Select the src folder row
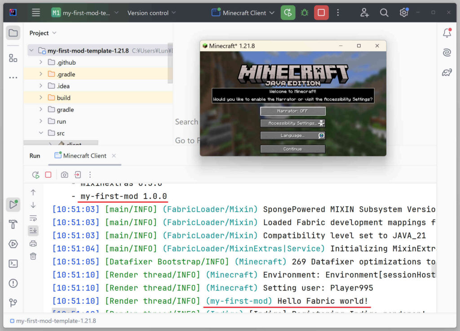This screenshot has width=460, height=331. [97, 133]
